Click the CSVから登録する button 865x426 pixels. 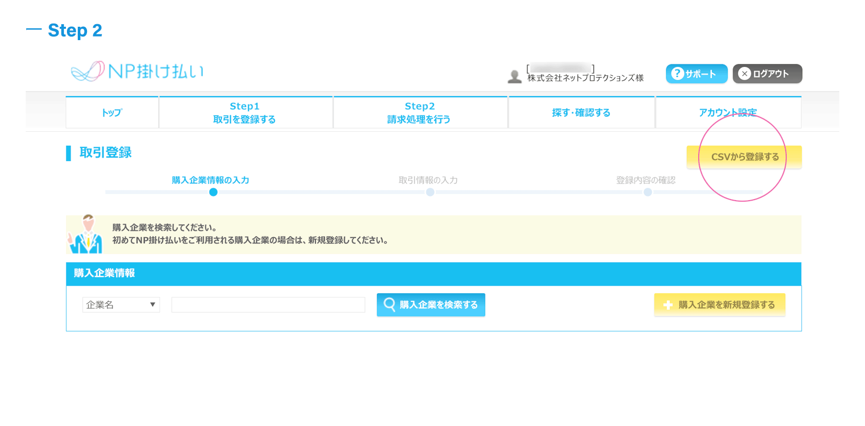click(744, 157)
